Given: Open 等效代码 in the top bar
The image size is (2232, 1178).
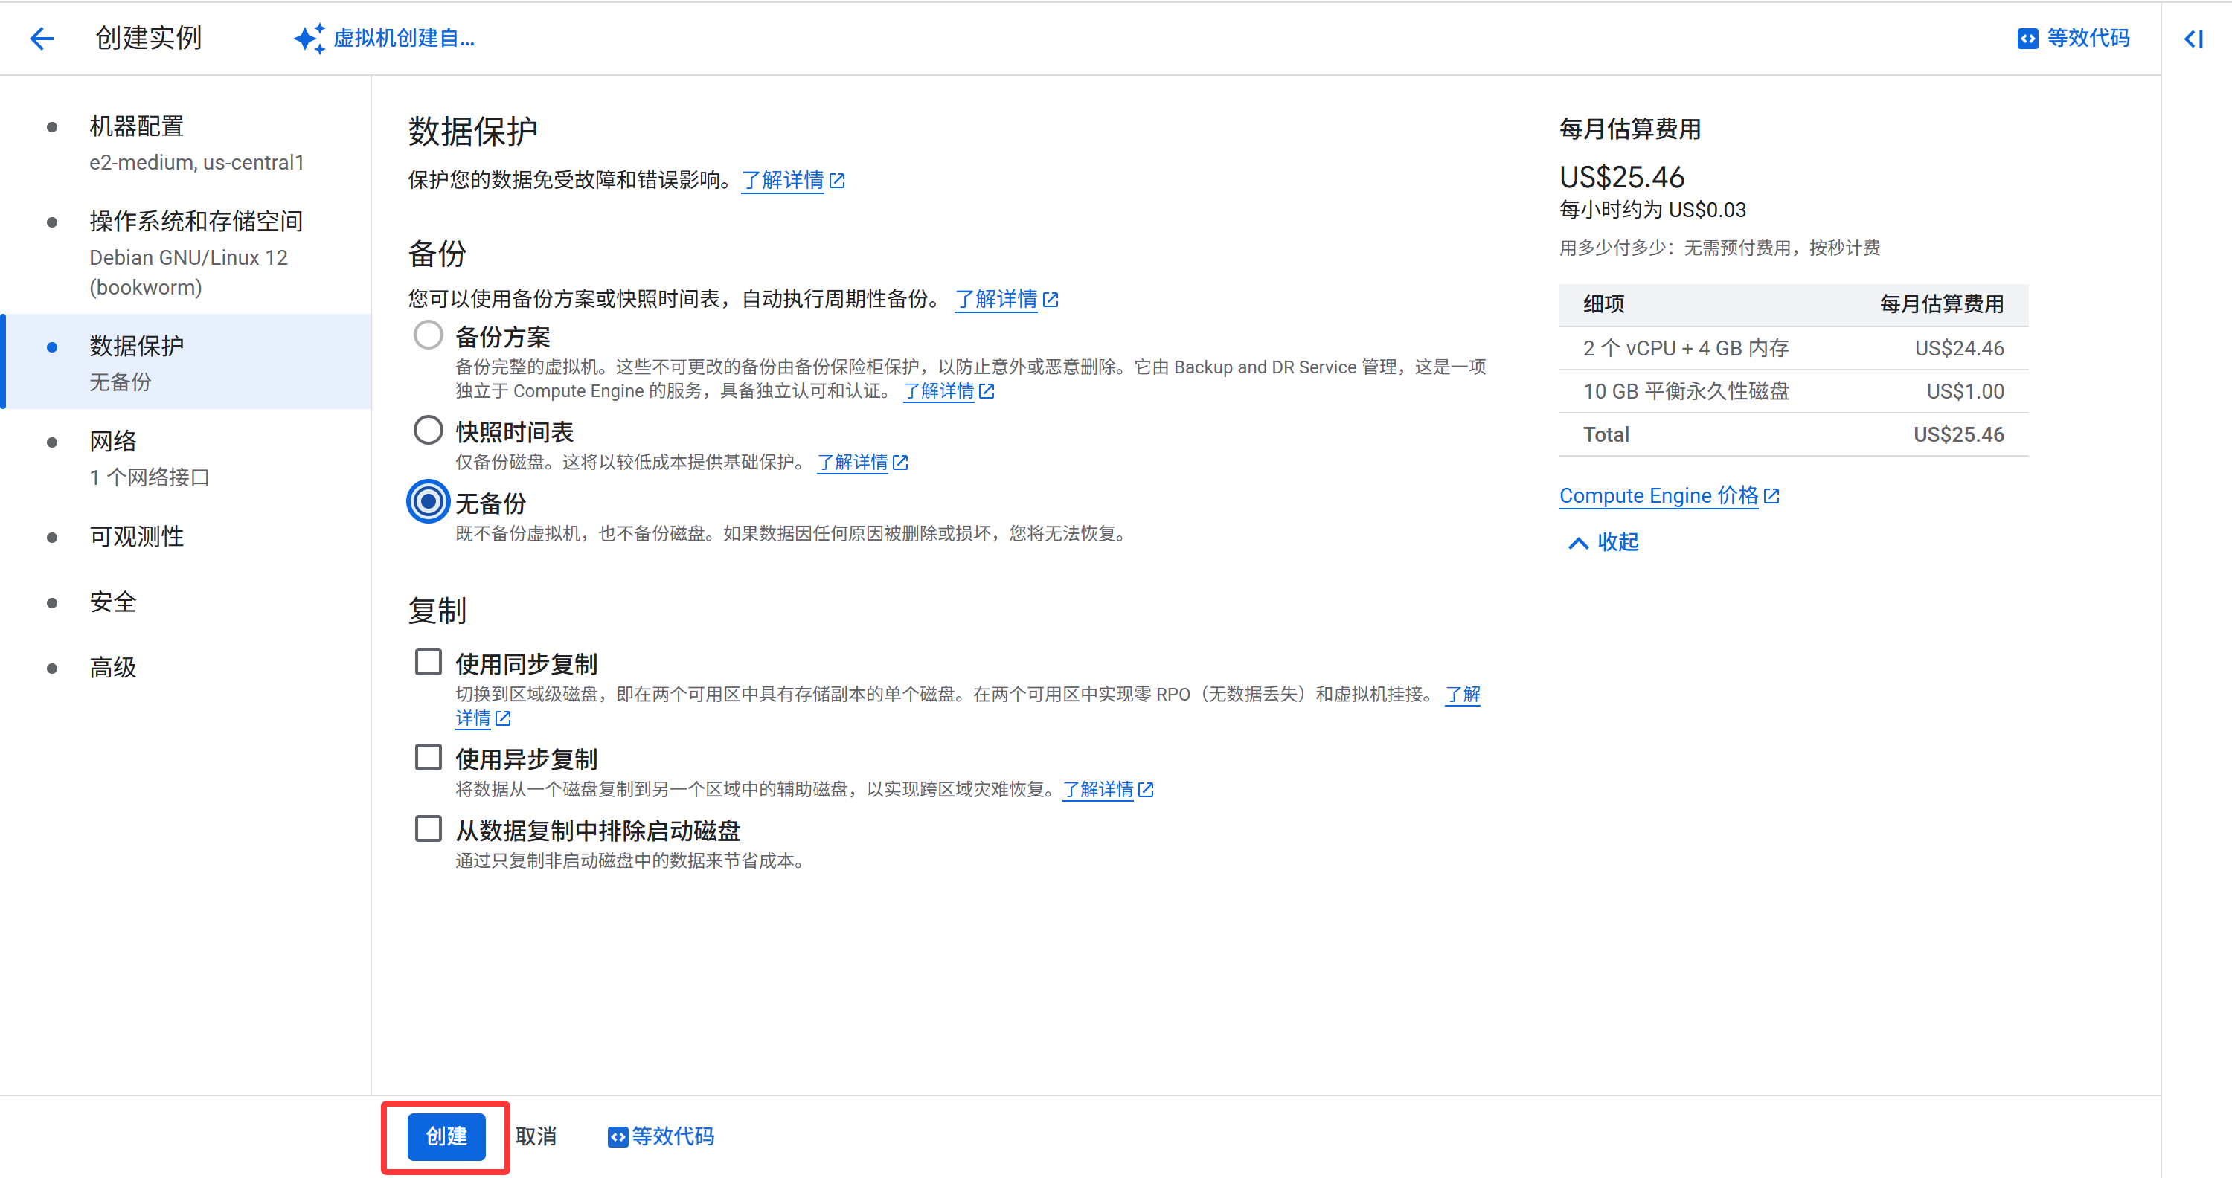Looking at the screenshot, I should click(x=2074, y=38).
